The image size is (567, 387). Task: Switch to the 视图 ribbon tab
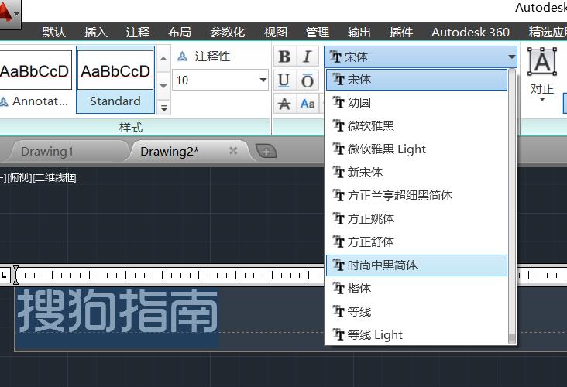(x=276, y=33)
